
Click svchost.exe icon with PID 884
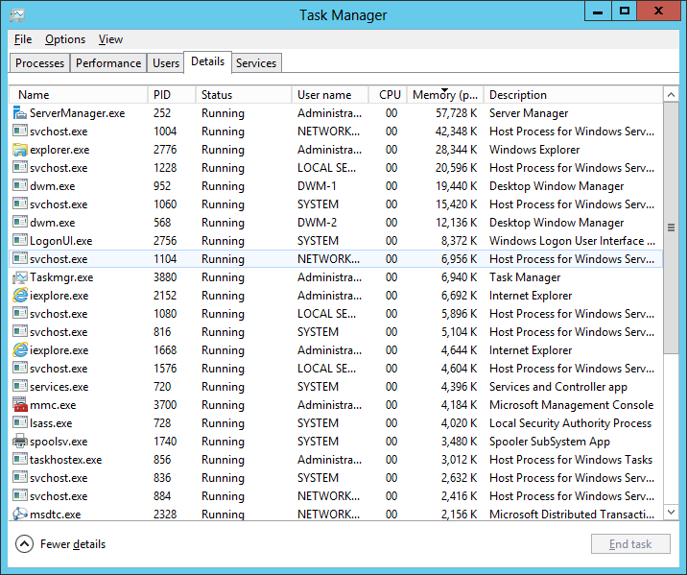click(20, 495)
